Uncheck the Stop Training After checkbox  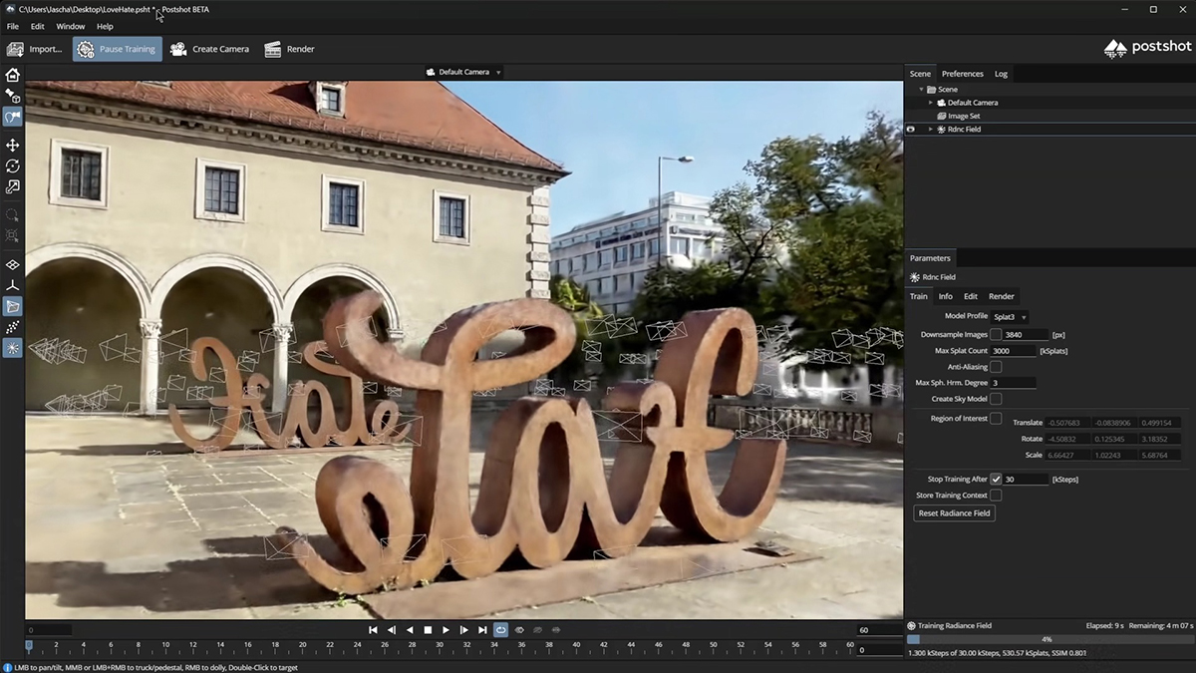[x=996, y=480]
